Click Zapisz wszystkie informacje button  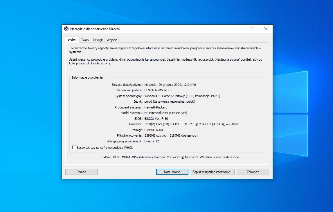[x=213, y=172]
